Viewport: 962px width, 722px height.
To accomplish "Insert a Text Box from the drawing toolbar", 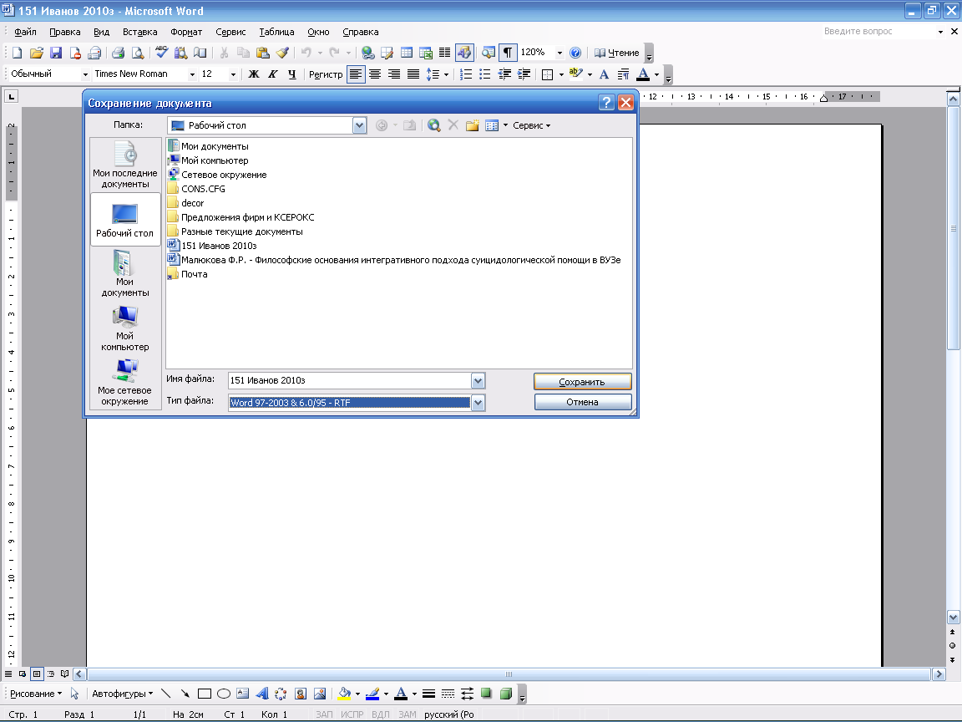I will pos(243,694).
